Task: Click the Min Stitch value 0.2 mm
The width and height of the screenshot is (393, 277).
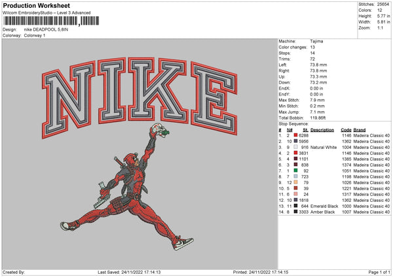Action: (317, 106)
